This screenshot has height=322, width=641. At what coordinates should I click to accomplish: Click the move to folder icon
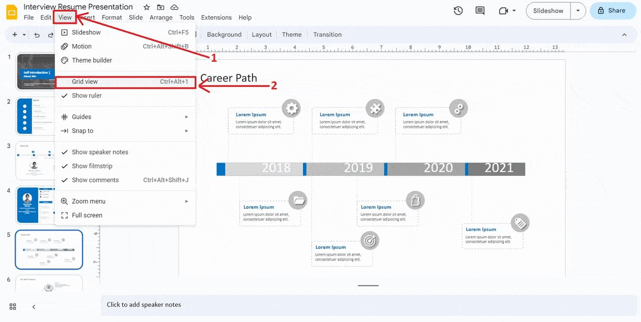click(161, 7)
